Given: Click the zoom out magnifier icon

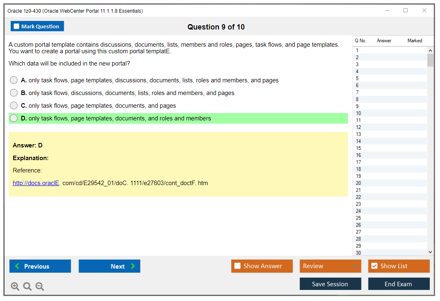Looking at the screenshot, I should click(40, 287).
